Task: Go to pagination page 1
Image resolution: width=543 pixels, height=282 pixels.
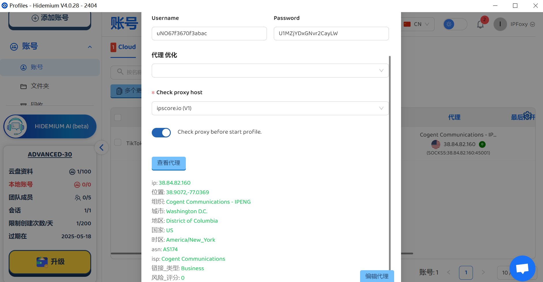Action: pos(466,272)
